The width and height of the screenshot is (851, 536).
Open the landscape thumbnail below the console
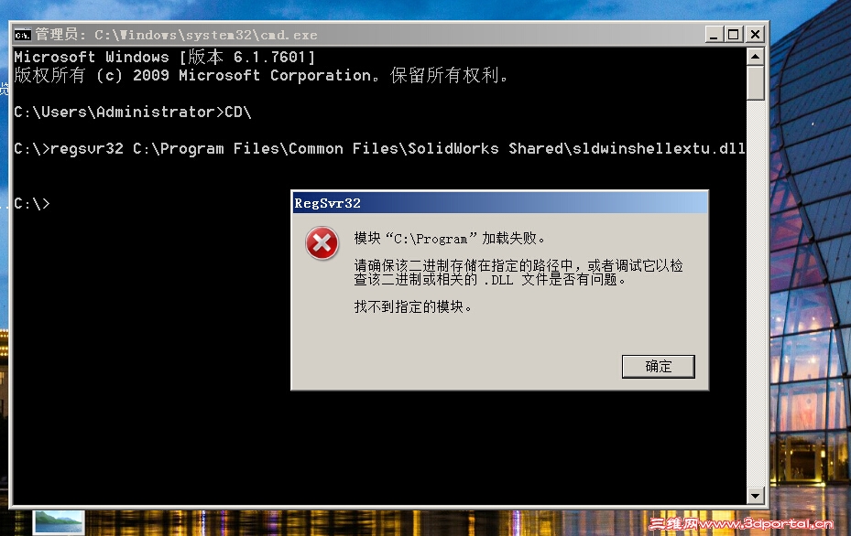[60, 522]
